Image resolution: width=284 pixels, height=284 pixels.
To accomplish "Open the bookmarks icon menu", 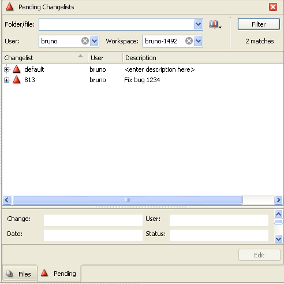I will tap(215, 24).
